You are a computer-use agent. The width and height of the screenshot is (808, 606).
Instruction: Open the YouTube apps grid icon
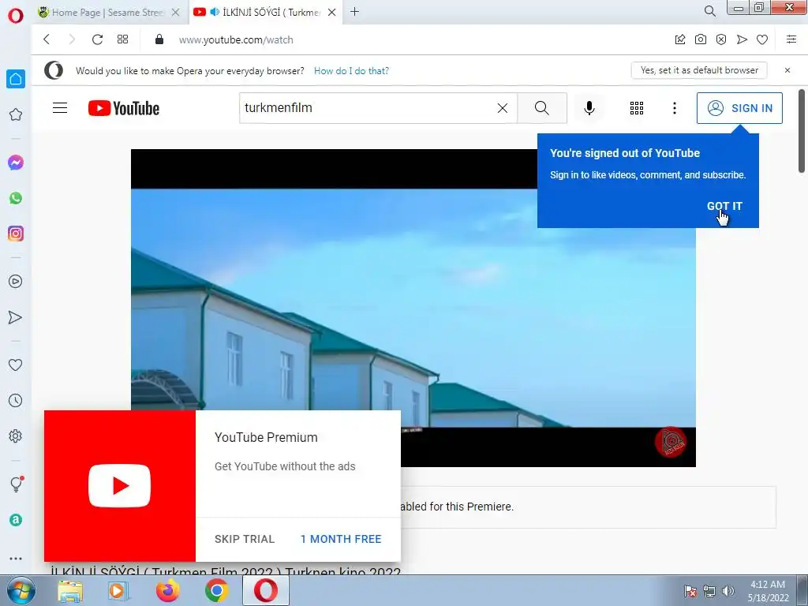tap(637, 107)
